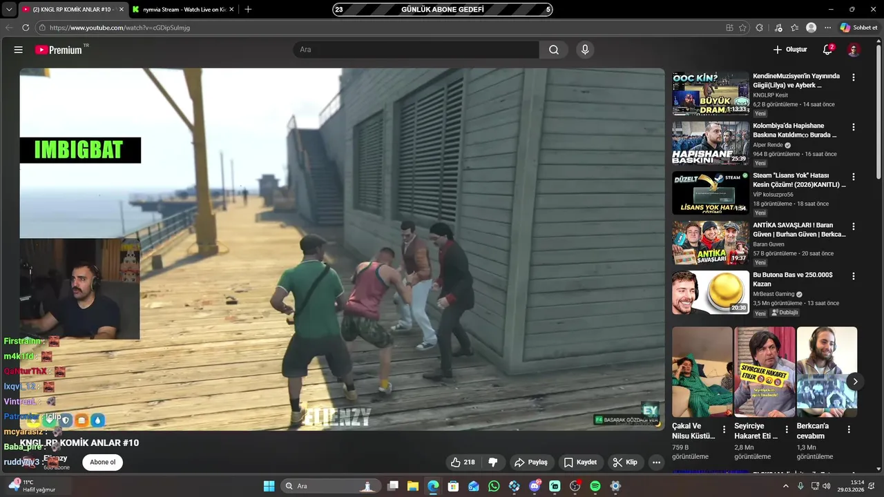Start voice search with microphone icon
This screenshot has width=884, height=497.
[x=585, y=50]
